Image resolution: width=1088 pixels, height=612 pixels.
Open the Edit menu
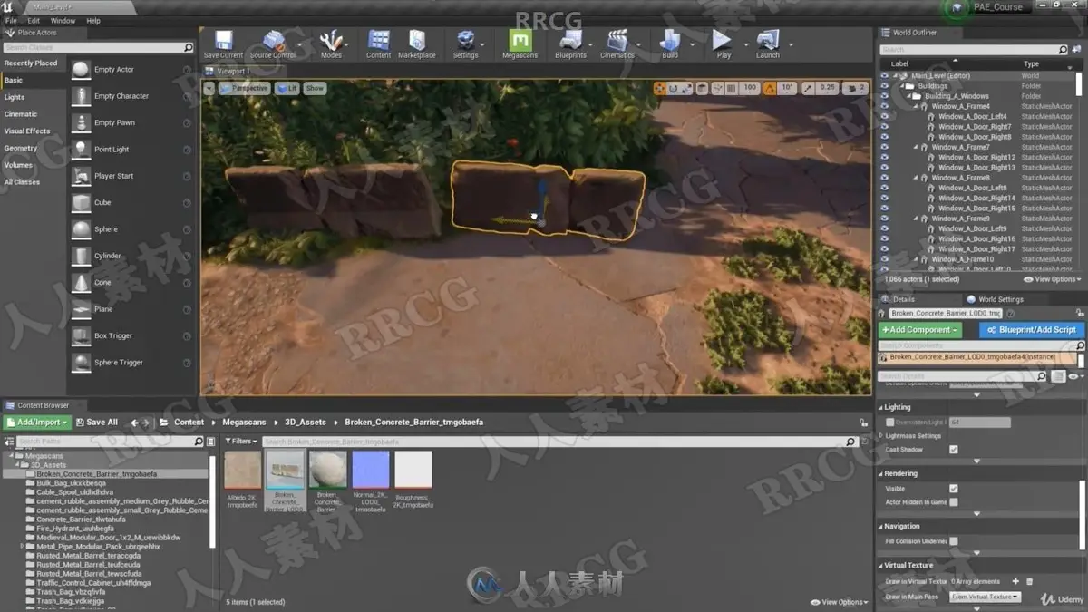[x=34, y=20]
